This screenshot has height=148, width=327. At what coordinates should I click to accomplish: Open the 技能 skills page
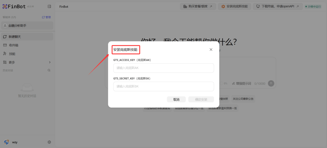pyautogui.click(x=27, y=54)
